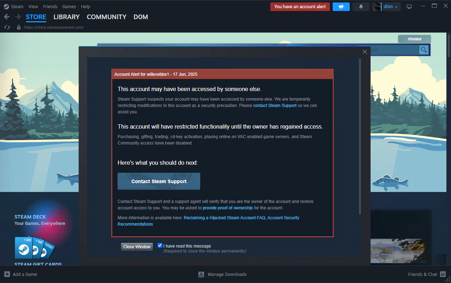Open Manage Downloads in the bottom bar

tap(222, 274)
